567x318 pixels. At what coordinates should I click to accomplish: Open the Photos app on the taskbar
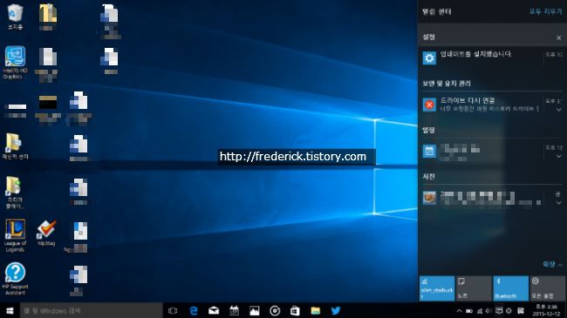pyautogui.click(x=254, y=311)
